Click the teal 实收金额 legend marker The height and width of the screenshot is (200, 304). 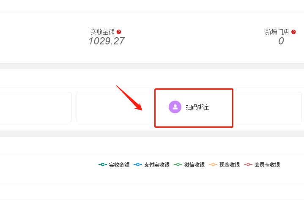pyautogui.click(x=103, y=164)
